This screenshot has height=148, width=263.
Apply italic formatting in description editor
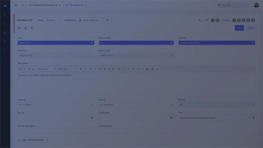pyautogui.click(x=25, y=69)
